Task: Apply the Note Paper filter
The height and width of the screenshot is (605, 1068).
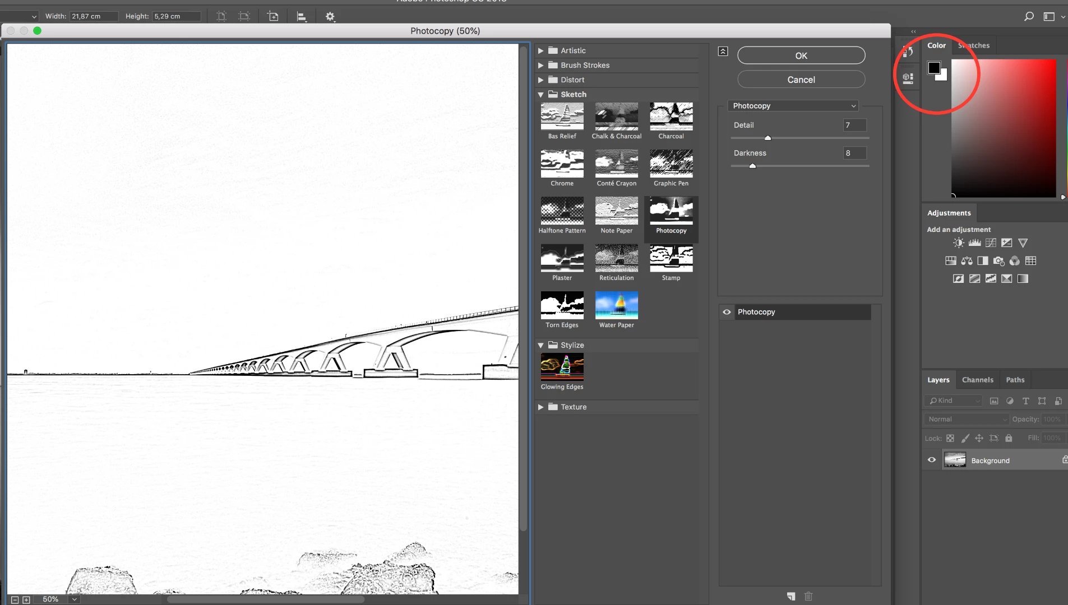Action: pyautogui.click(x=616, y=211)
